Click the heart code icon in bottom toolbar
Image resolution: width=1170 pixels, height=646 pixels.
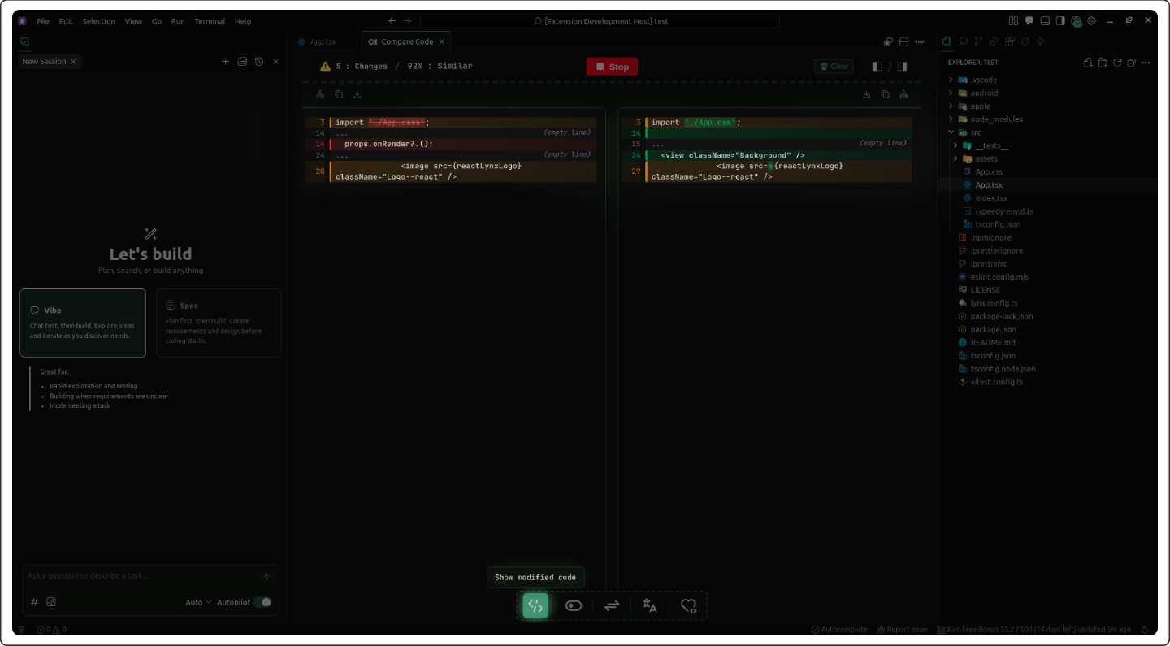[688, 605]
